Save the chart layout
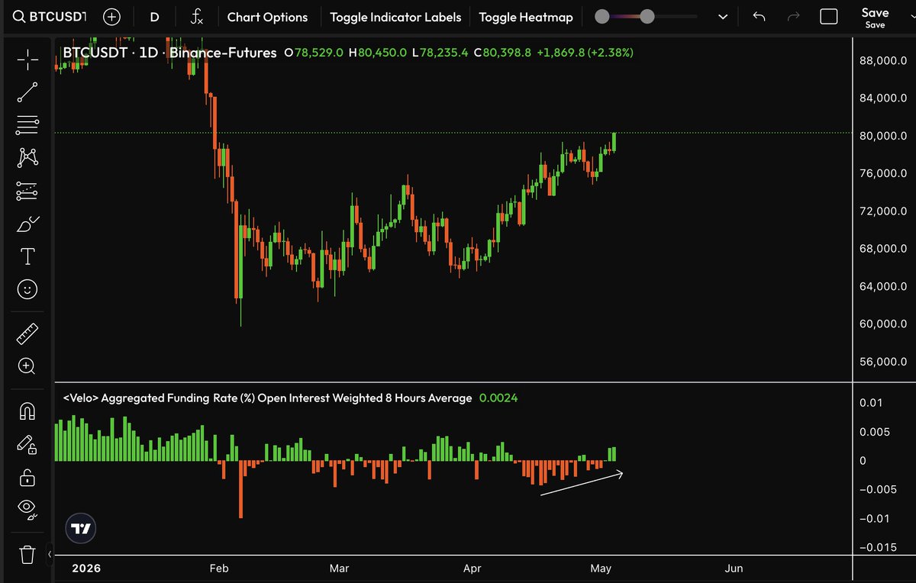The height and width of the screenshot is (583, 916). click(875, 17)
